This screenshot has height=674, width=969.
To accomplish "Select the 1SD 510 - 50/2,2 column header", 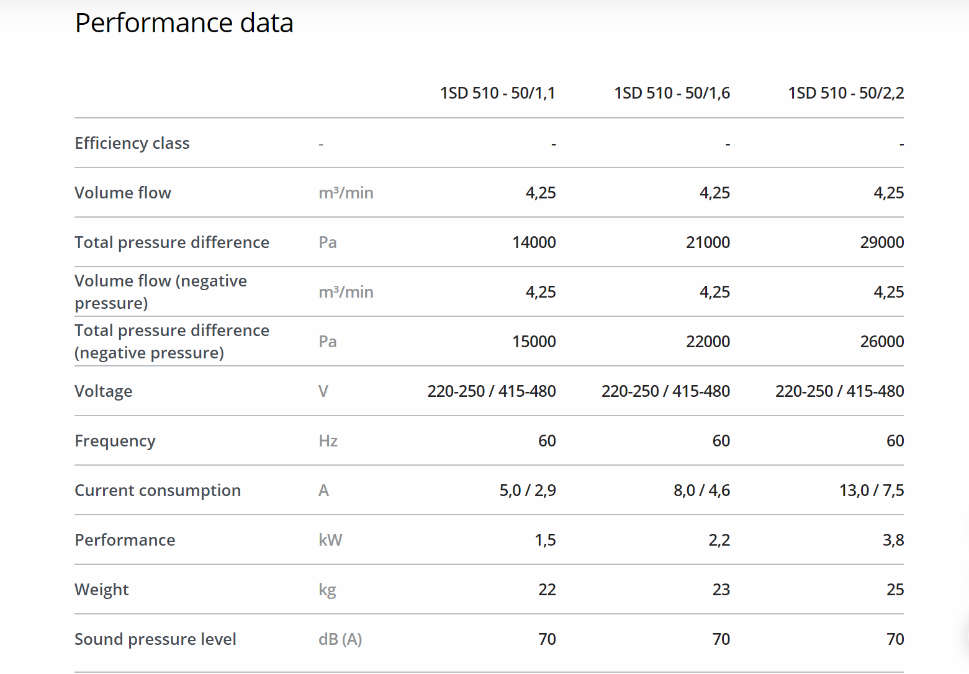I will 845,93.
